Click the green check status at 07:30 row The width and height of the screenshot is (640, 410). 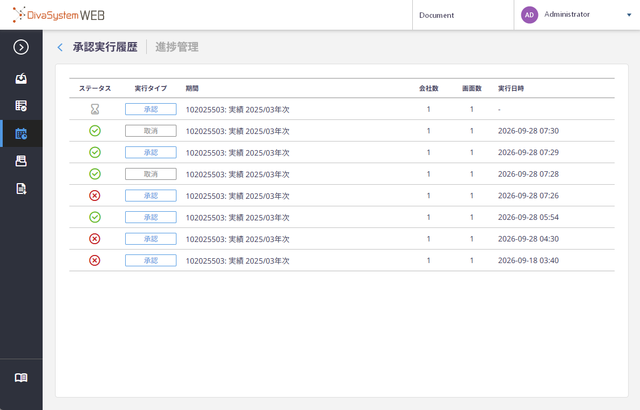pos(94,131)
